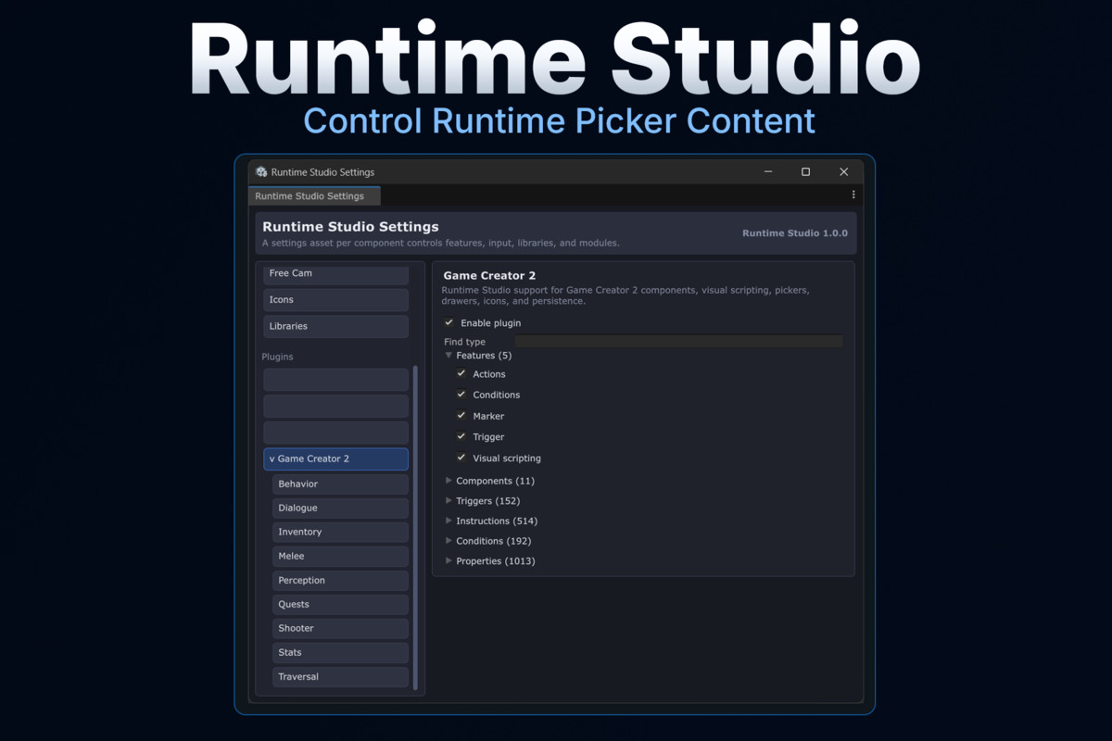Maximize the Runtime Studio Settings window

(x=805, y=171)
